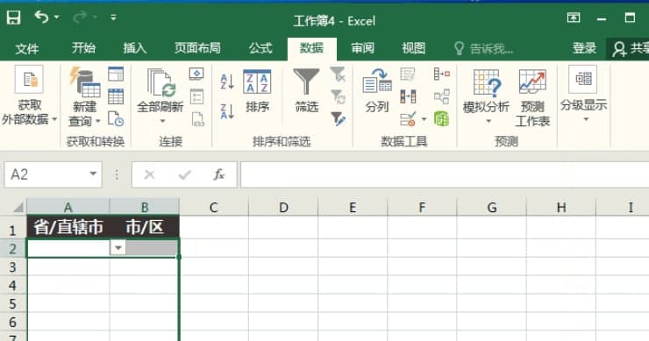Undo the last action

pos(41,17)
